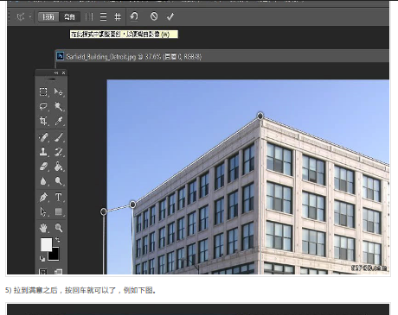Image resolution: width=398 pixels, height=315 pixels.
Task: Select the History Brush tool
Action: point(59,152)
